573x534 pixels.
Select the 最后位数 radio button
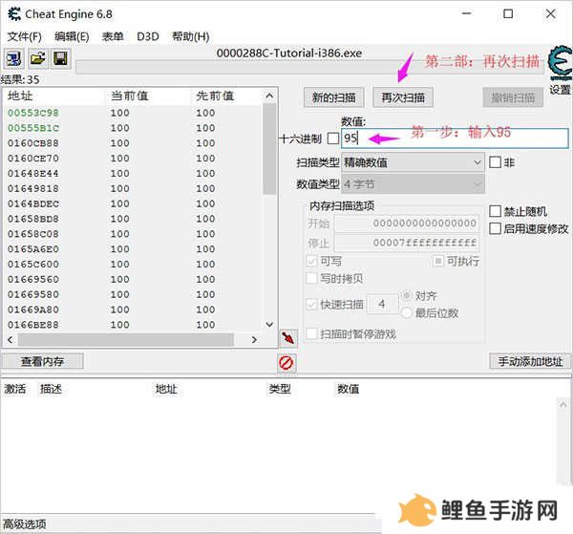coord(407,313)
